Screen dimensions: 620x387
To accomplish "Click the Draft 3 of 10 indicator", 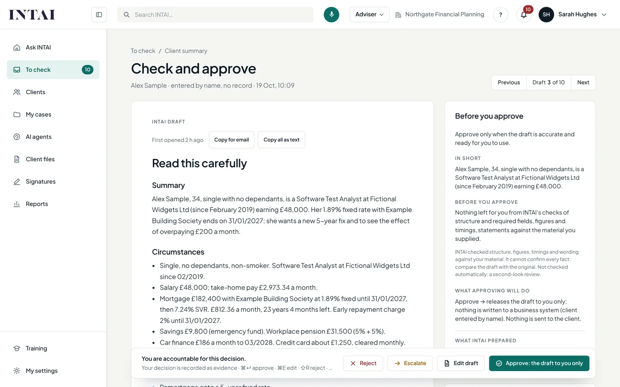I will [549, 83].
